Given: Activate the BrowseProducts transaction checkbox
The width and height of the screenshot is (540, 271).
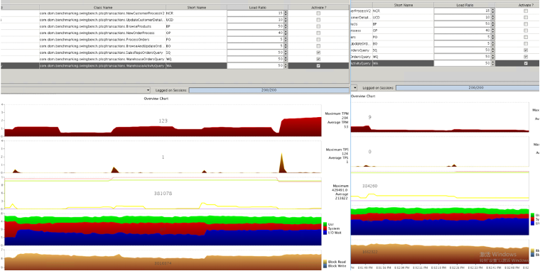Looking at the screenshot, I should pyautogui.click(x=318, y=26).
